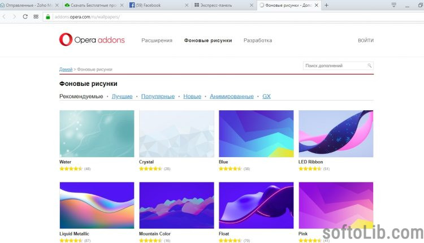Open the Расширения menu item
This screenshot has width=424, height=243.
point(157,40)
